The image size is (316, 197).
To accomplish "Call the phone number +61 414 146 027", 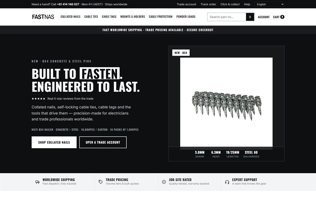I will tap(68, 4).
